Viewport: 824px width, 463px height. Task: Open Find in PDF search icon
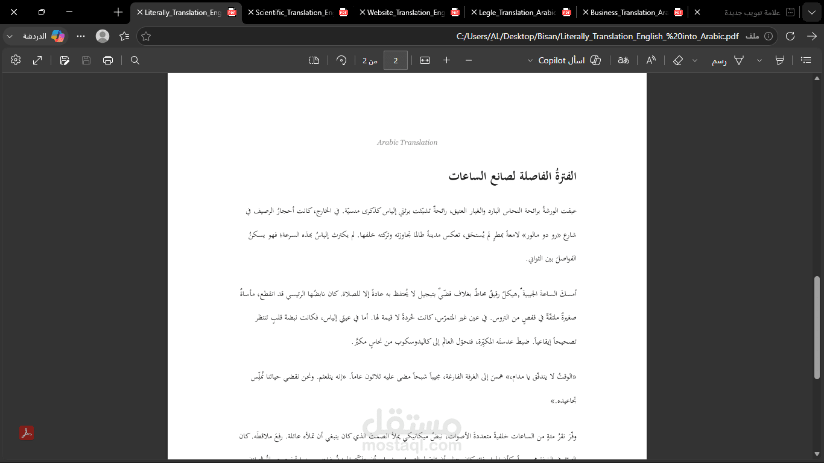coord(135,60)
